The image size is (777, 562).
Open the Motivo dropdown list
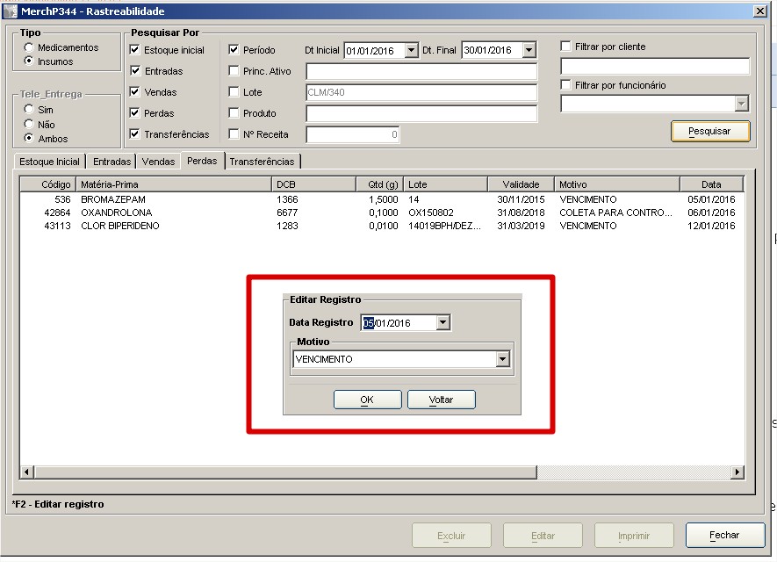[x=502, y=359]
